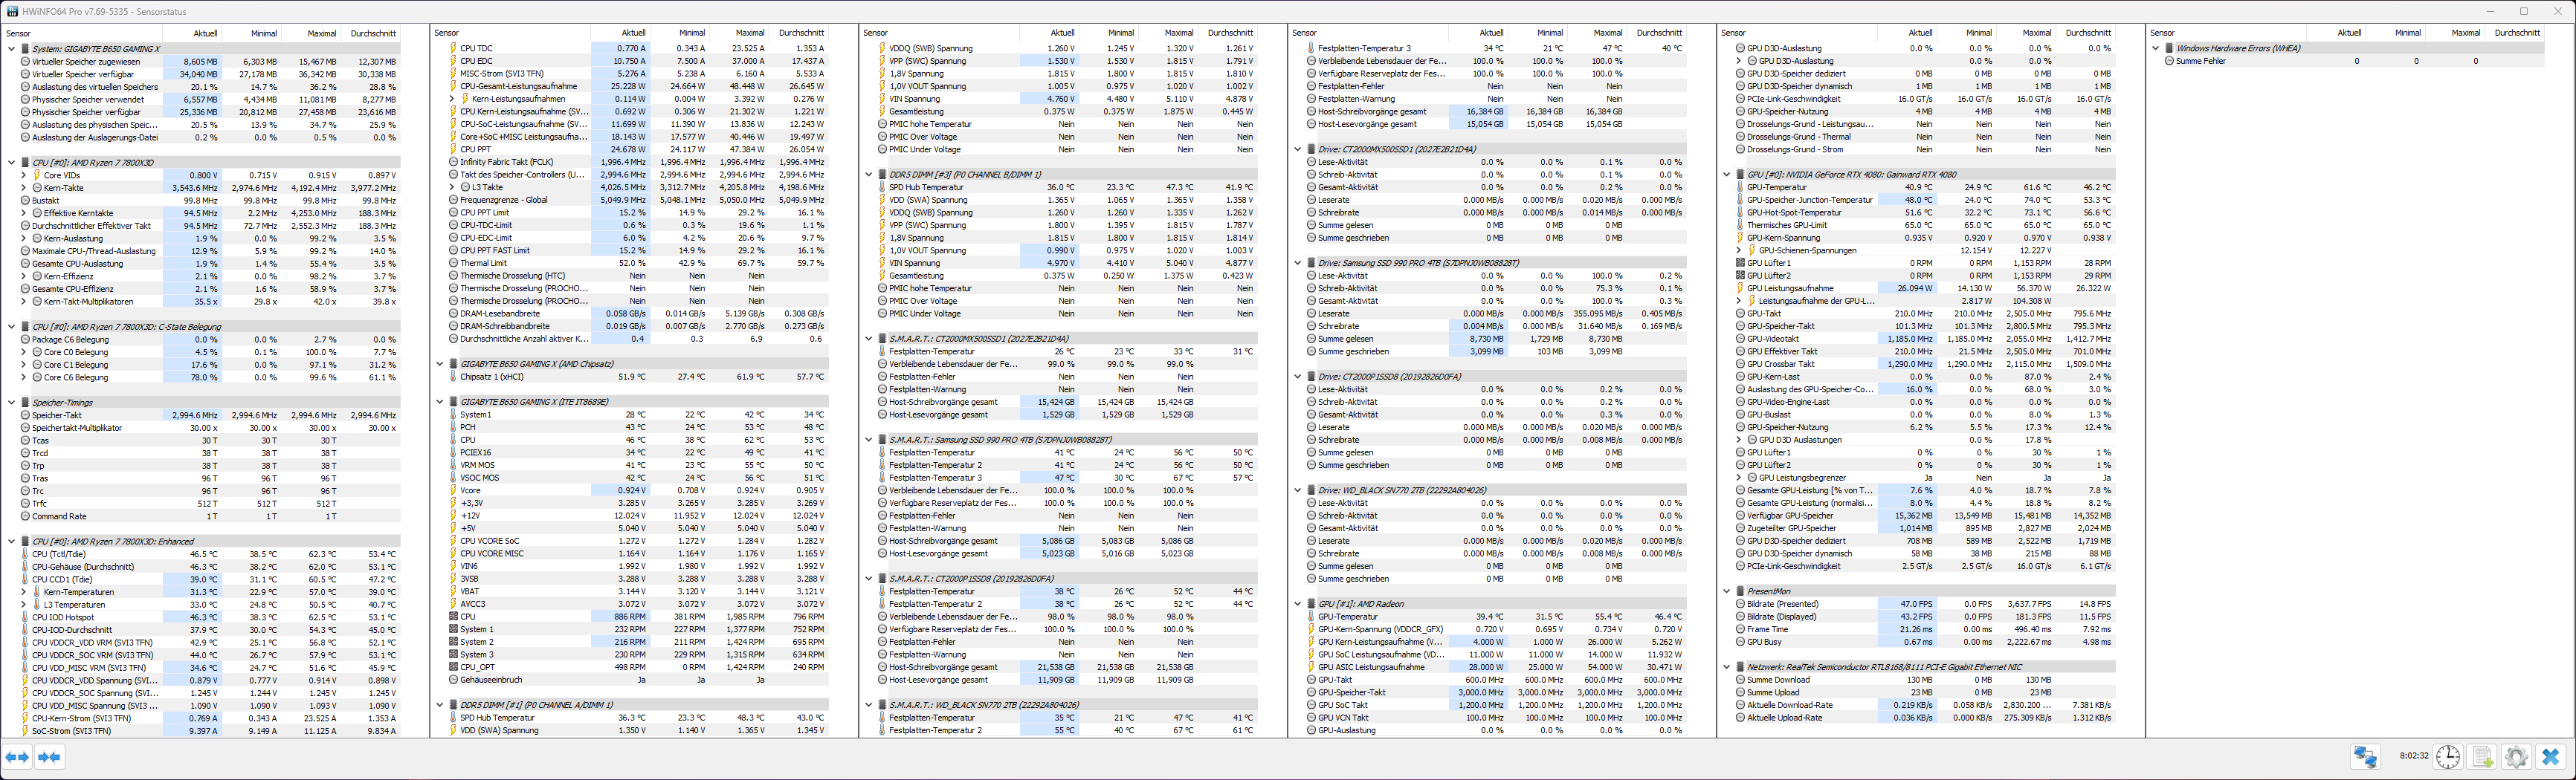Click the icon beside Windows Hardware Errors header
The width and height of the screenshot is (2576, 780).
coord(2169,48)
